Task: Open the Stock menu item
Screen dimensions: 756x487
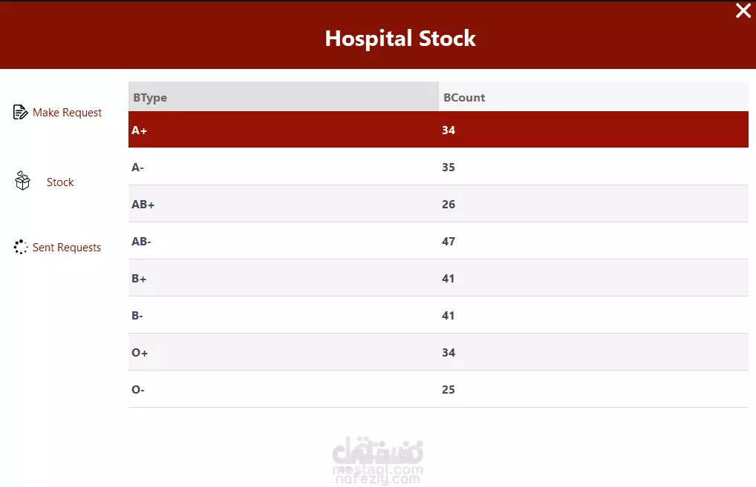Action: (x=60, y=182)
